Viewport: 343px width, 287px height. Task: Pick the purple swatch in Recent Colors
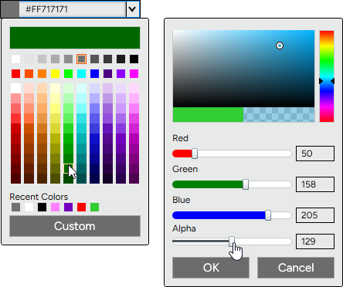click(68, 207)
